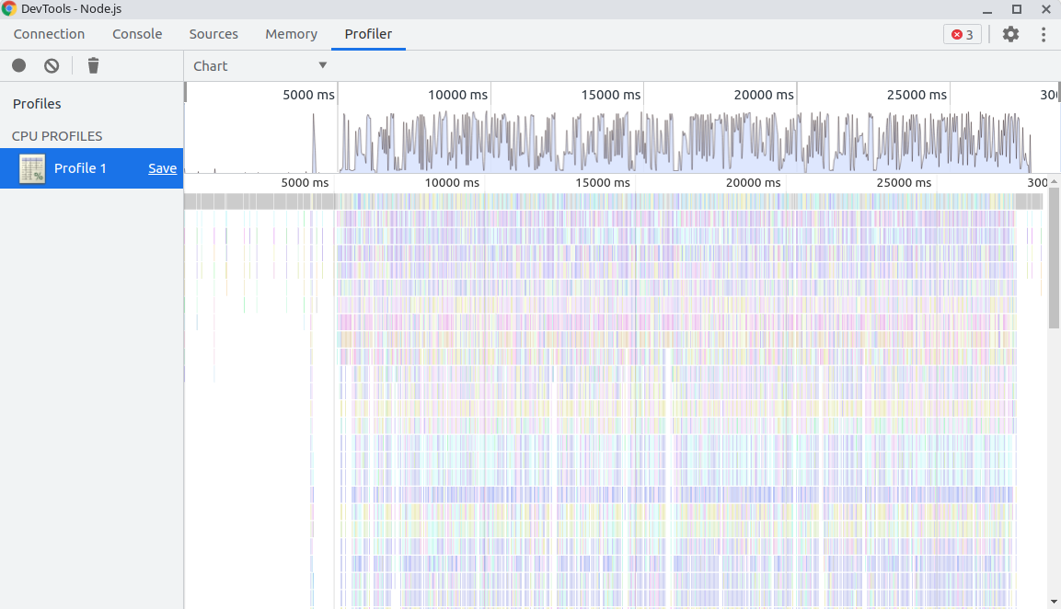Click the red error count badge
Image resolution: width=1061 pixels, height=609 pixels.
(962, 34)
